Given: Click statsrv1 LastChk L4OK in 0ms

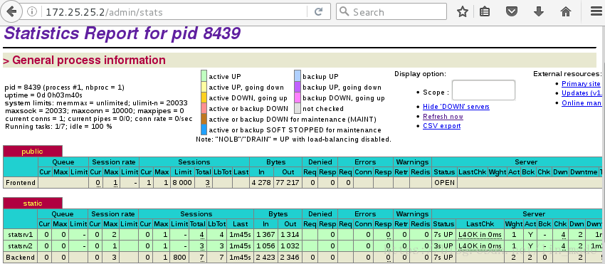Looking at the screenshot, I should click(480, 235).
